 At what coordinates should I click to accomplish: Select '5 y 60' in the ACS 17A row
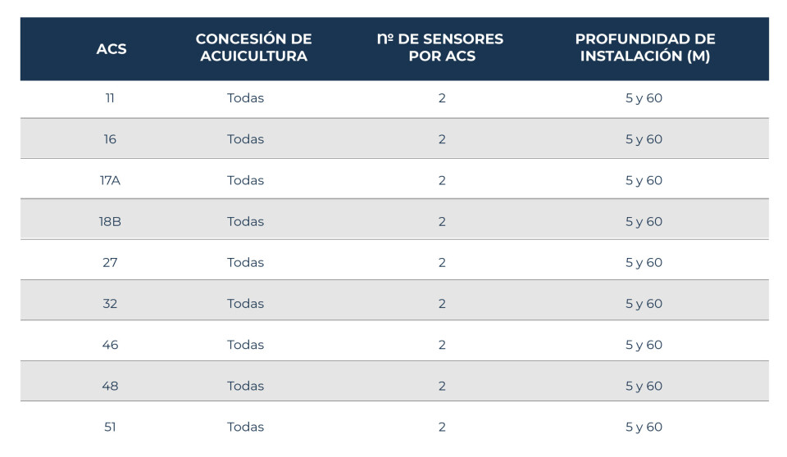point(644,180)
